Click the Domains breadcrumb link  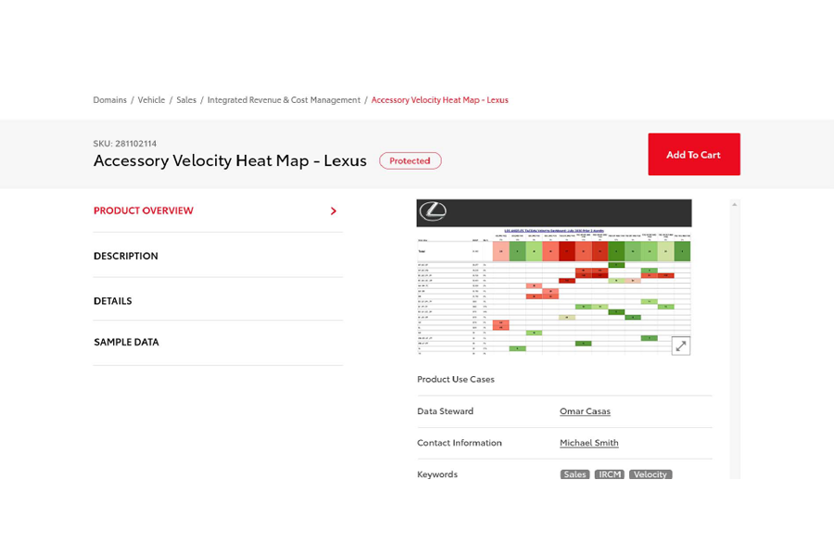click(x=109, y=100)
